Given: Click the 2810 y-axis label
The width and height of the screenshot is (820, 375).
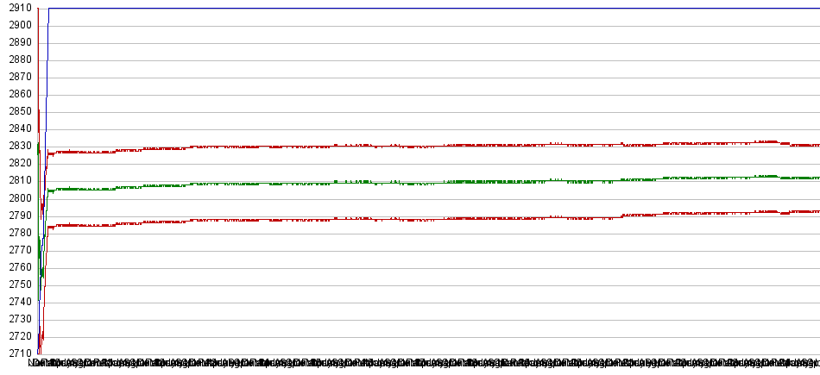Looking at the screenshot, I should point(19,180).
